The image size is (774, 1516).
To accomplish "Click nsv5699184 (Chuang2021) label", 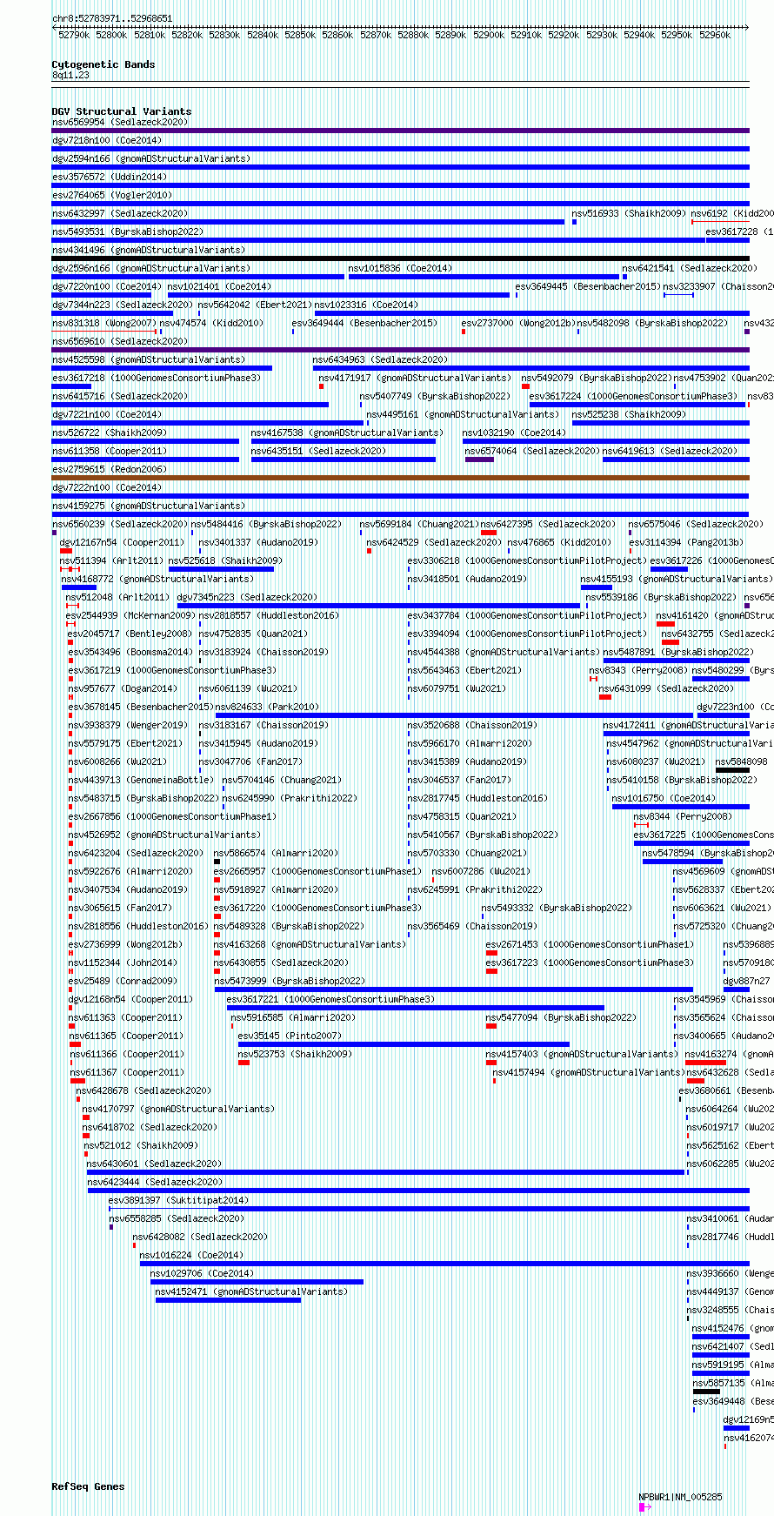I will coord(419,524).
